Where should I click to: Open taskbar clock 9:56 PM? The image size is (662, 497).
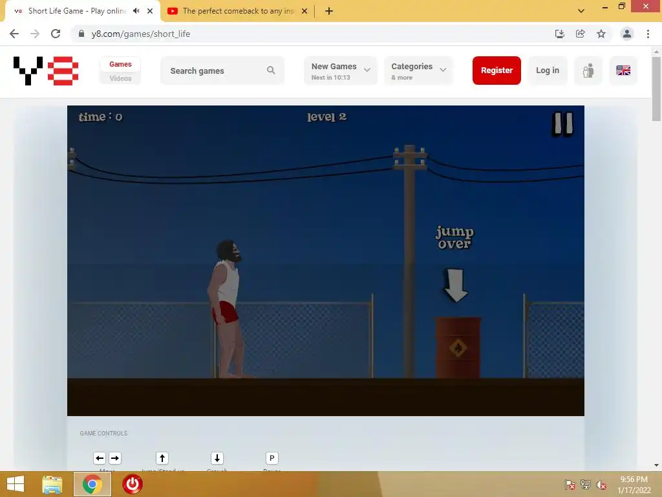pyautogui.click(x=634, y=485)
